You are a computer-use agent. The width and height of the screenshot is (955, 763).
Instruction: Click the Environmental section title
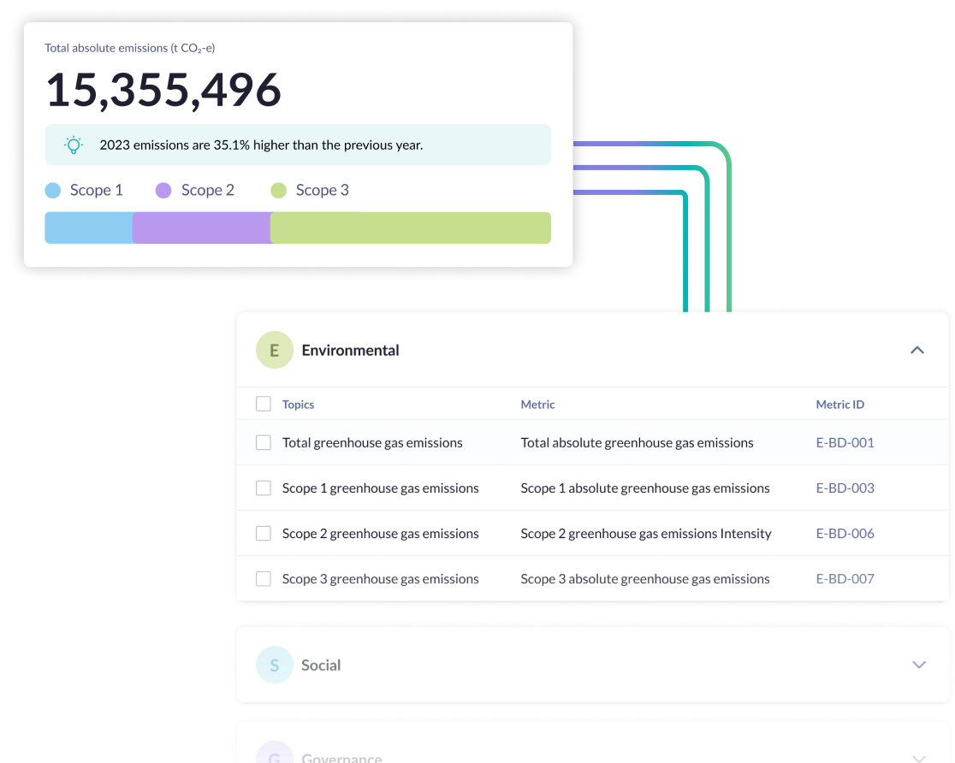(350, 350)
